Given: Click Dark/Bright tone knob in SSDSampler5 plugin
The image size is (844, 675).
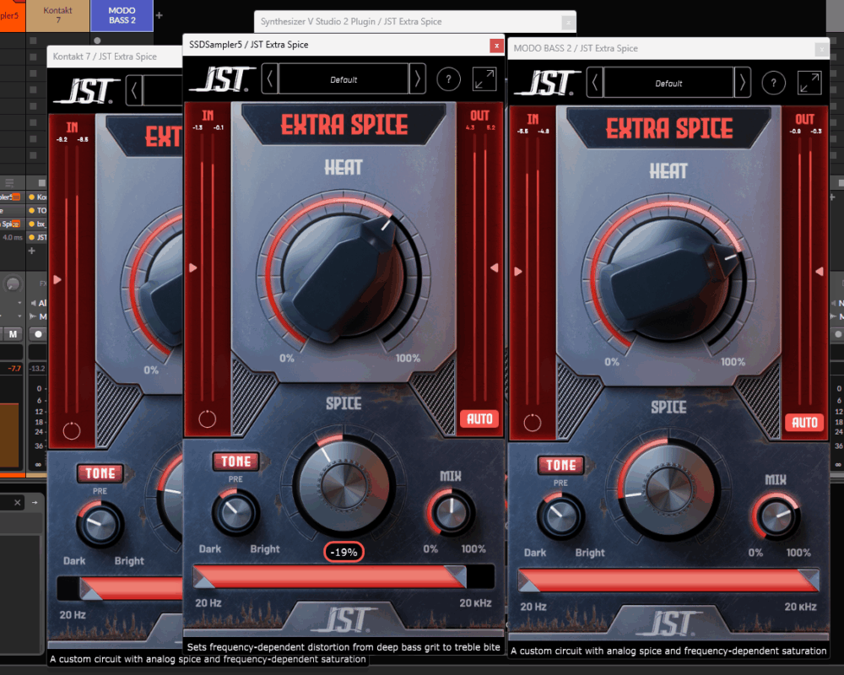Looking at the screenshot, I should pyautogui.click(x=235, y=512).
